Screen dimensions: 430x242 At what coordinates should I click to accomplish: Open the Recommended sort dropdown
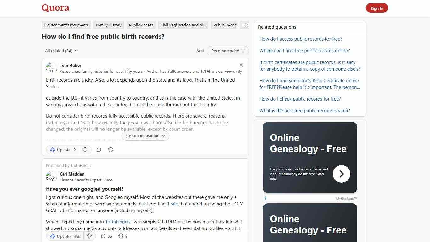coord(227,51)
